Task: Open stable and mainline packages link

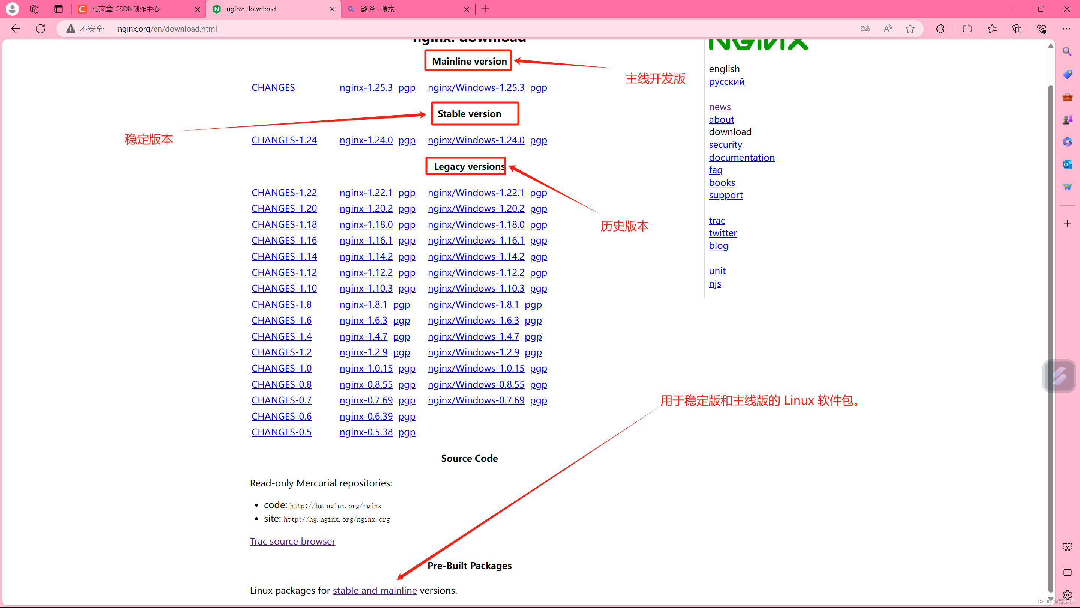Action: (x=375, y=590)
